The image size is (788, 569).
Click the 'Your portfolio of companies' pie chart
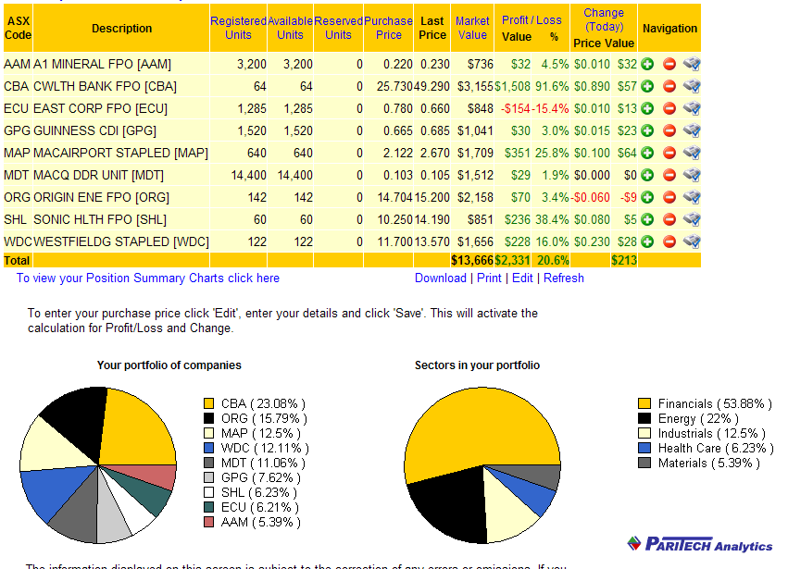[x=98, y=465]
